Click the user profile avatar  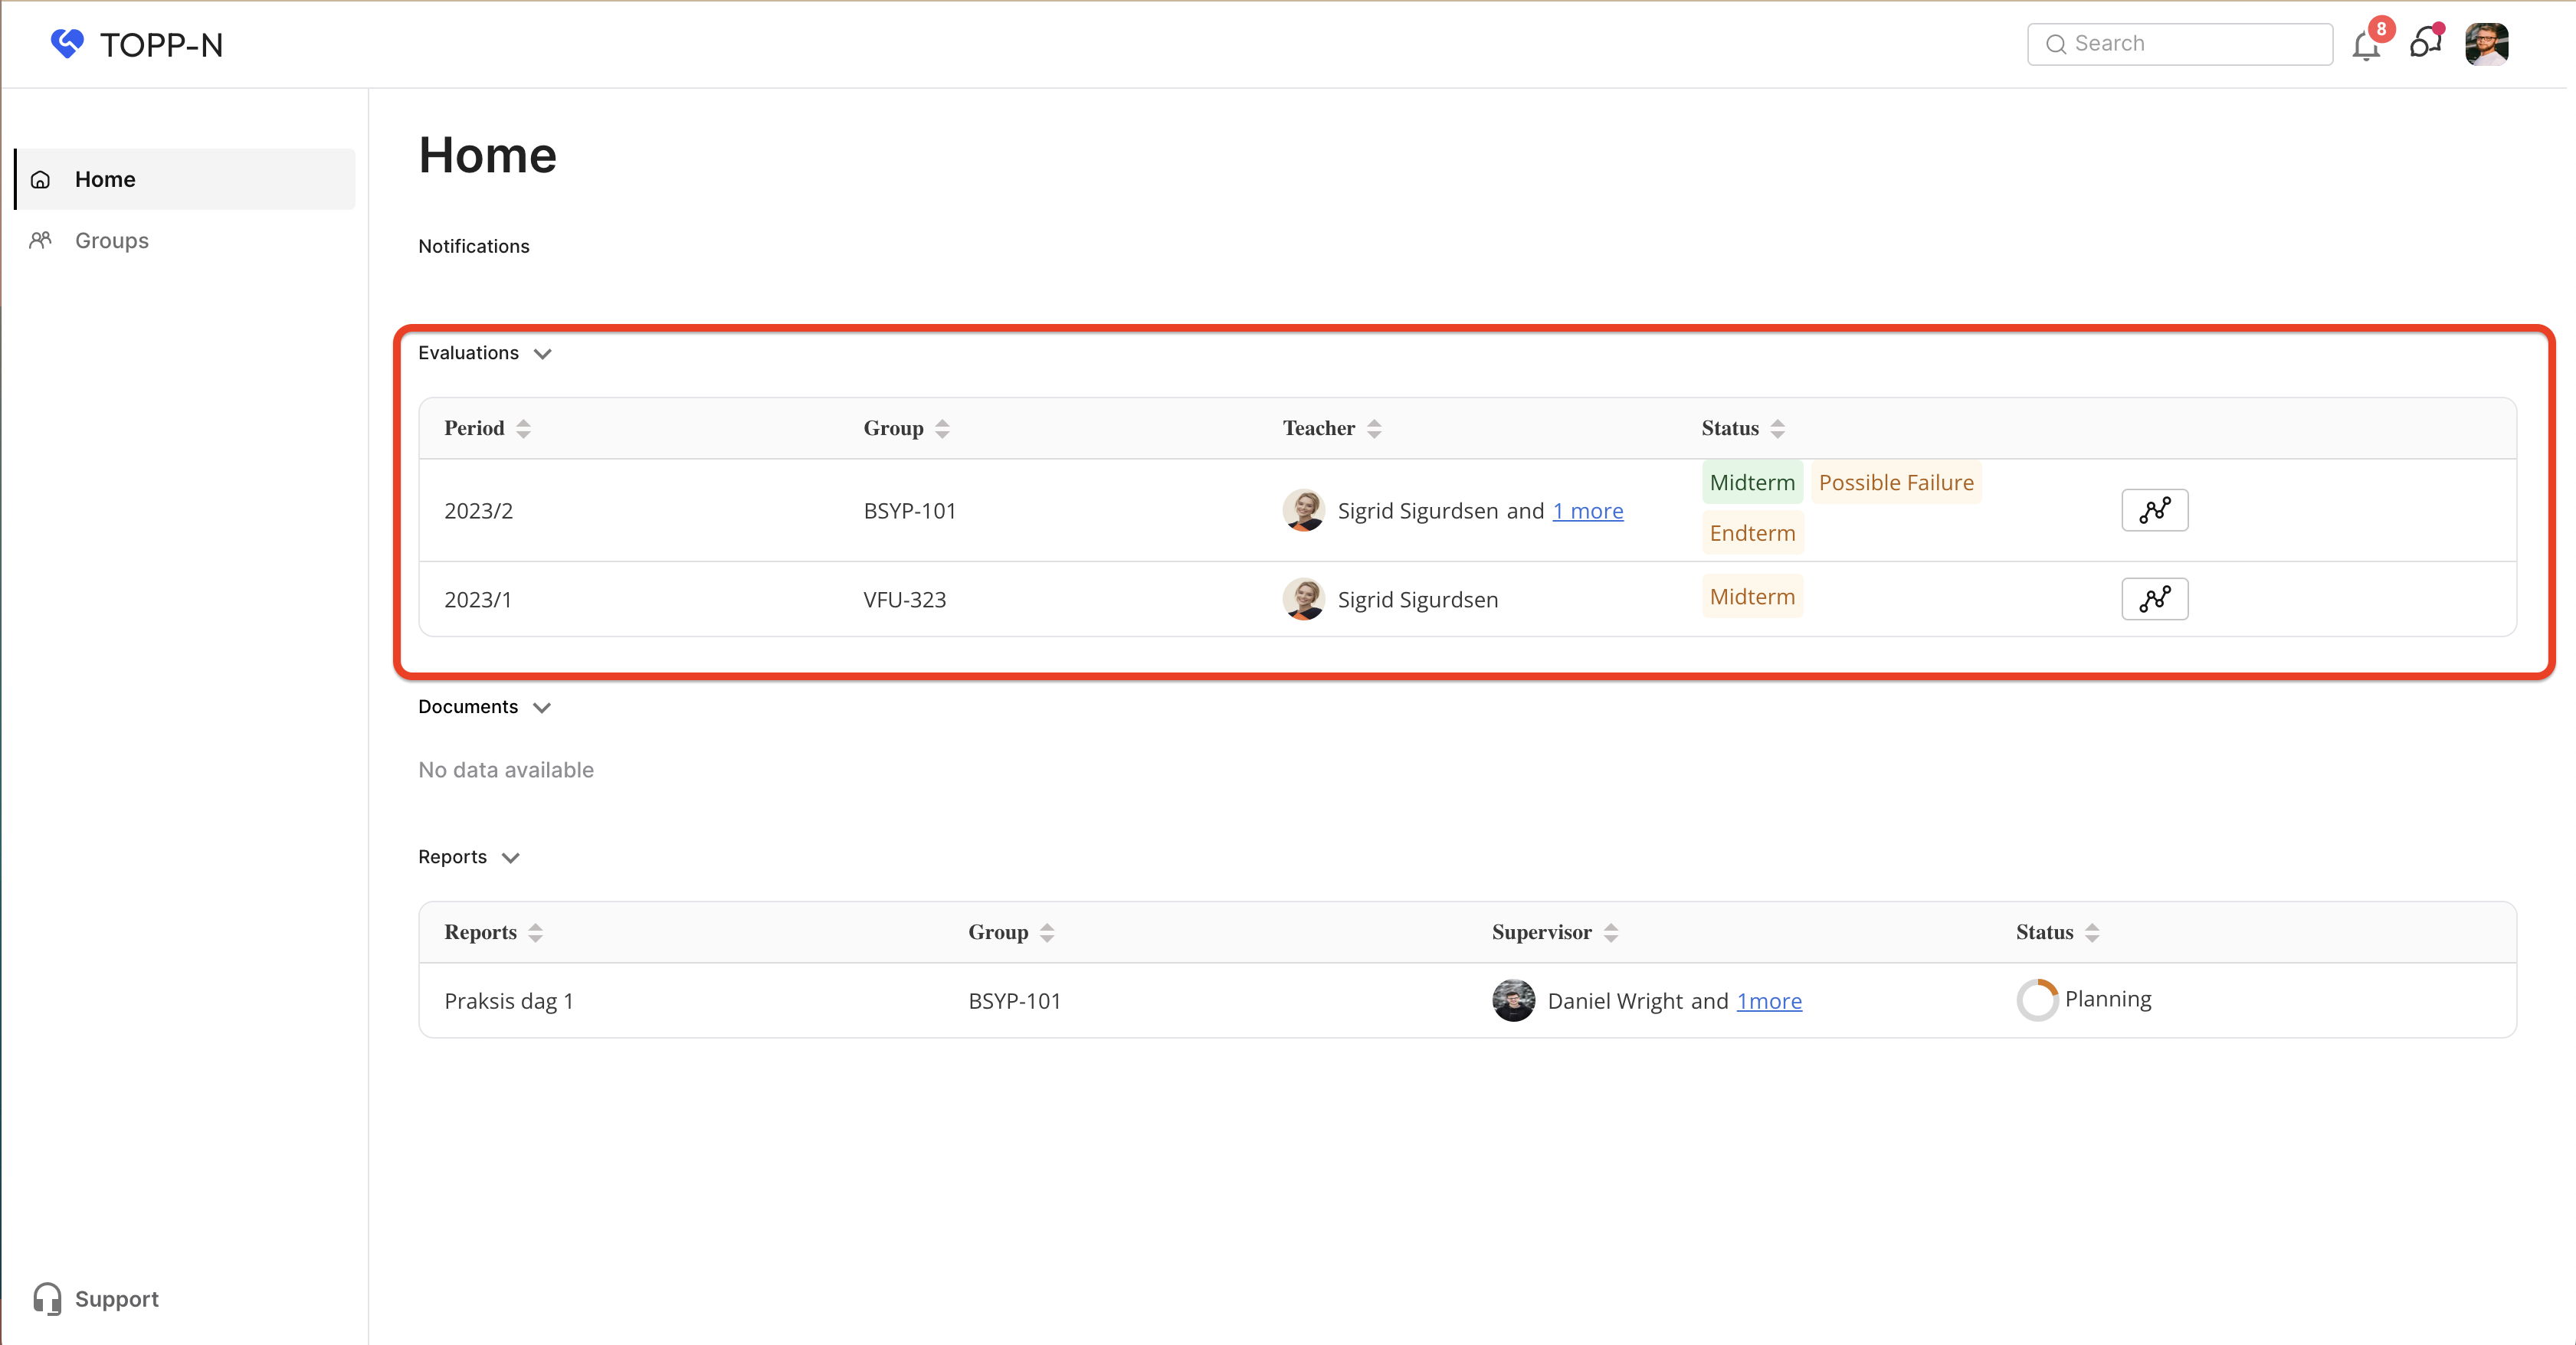pos(2487,44)
